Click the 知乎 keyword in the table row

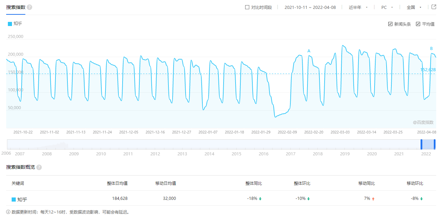[22, 199]
